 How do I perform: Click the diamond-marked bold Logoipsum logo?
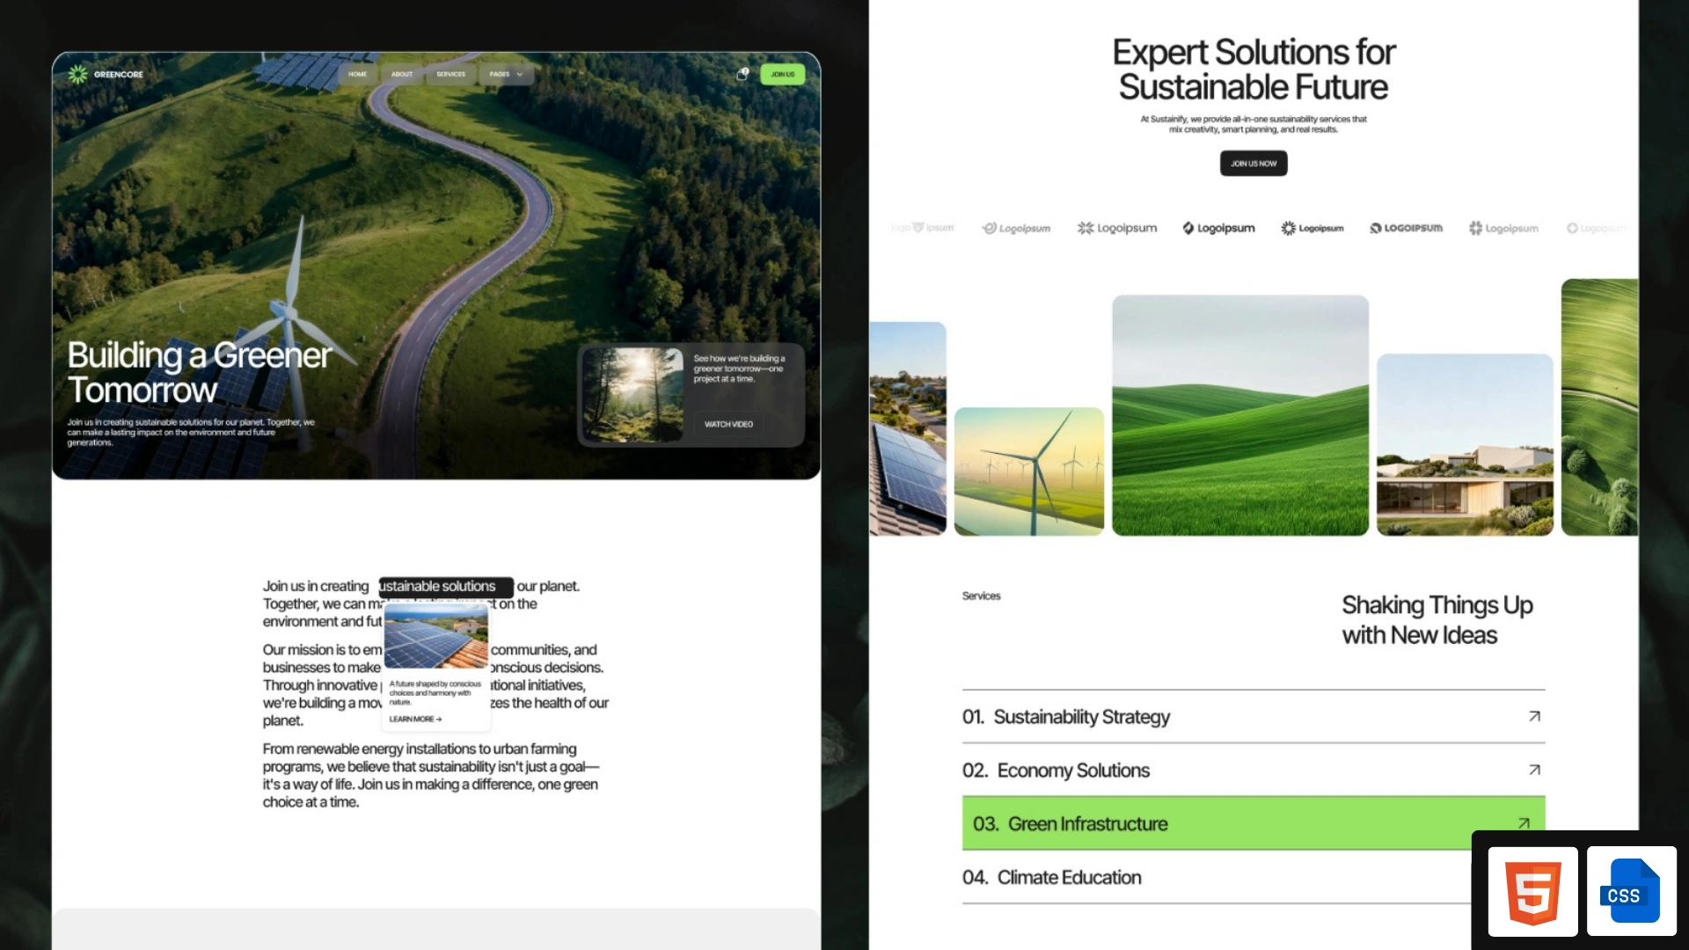[x=1218, y=228]
